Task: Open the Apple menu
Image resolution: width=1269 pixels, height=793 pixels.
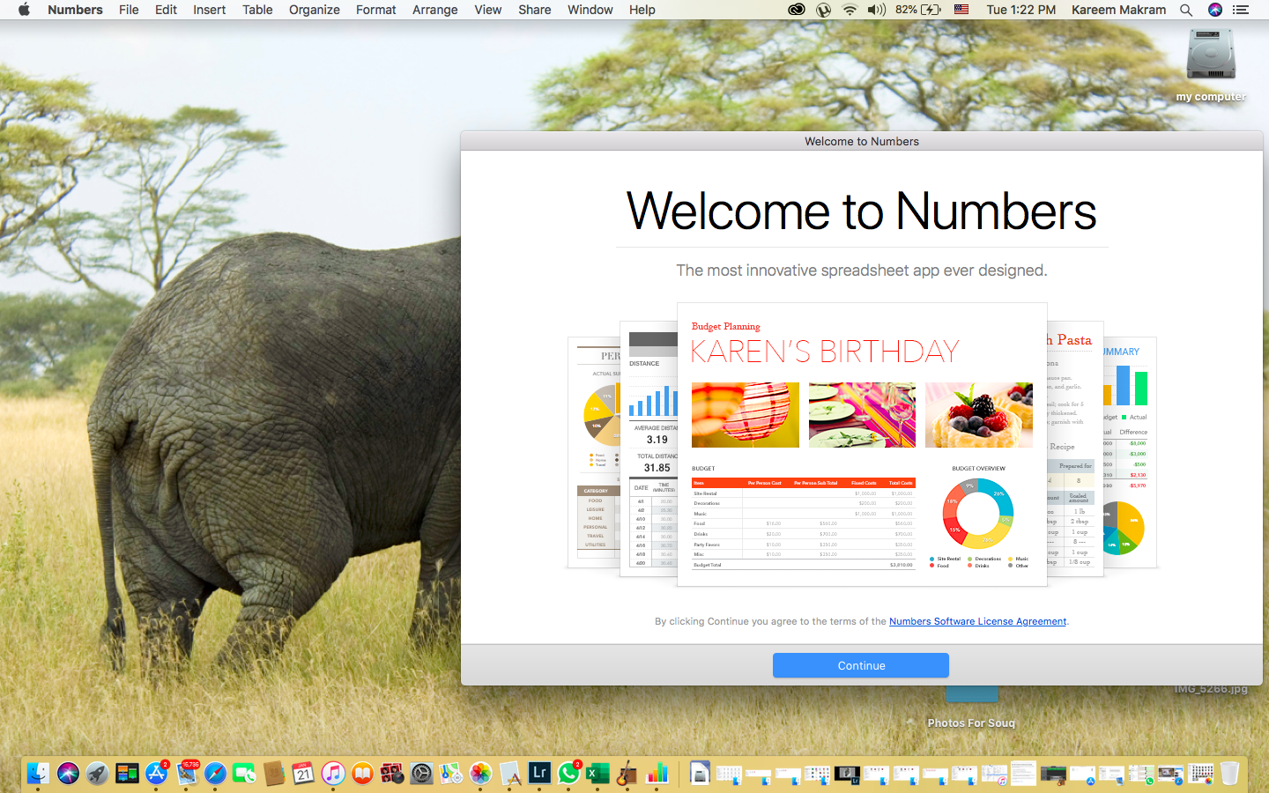Action: (24, 10)
